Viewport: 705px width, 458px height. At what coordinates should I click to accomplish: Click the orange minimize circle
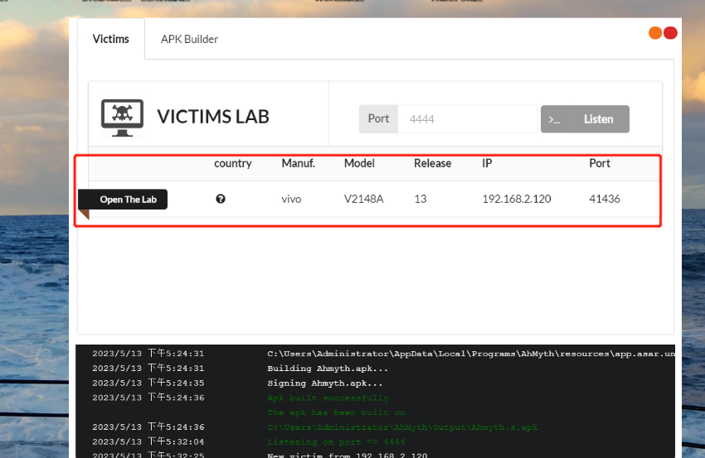click(x=655, y=33)
